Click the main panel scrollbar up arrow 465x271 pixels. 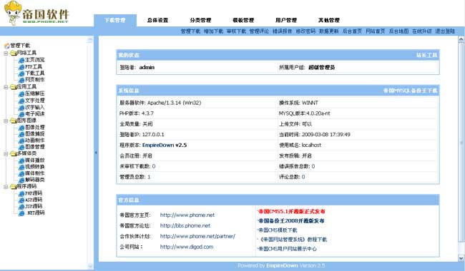click(x=461, y=39)
